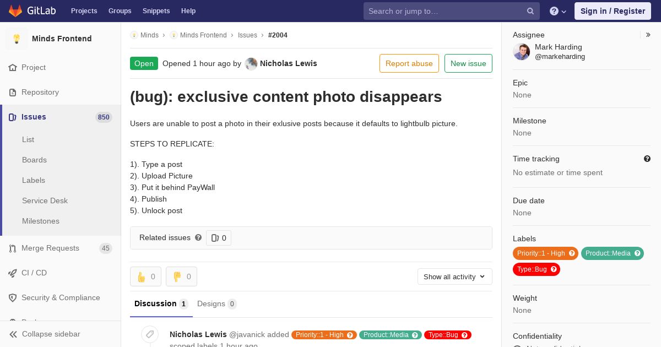
Task: Click Nicholas Lewis author name link
Action: click(289, 63)
